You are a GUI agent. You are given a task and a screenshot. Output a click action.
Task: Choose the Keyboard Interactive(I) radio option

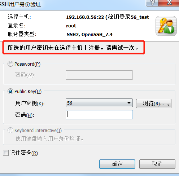click(10, 130)
